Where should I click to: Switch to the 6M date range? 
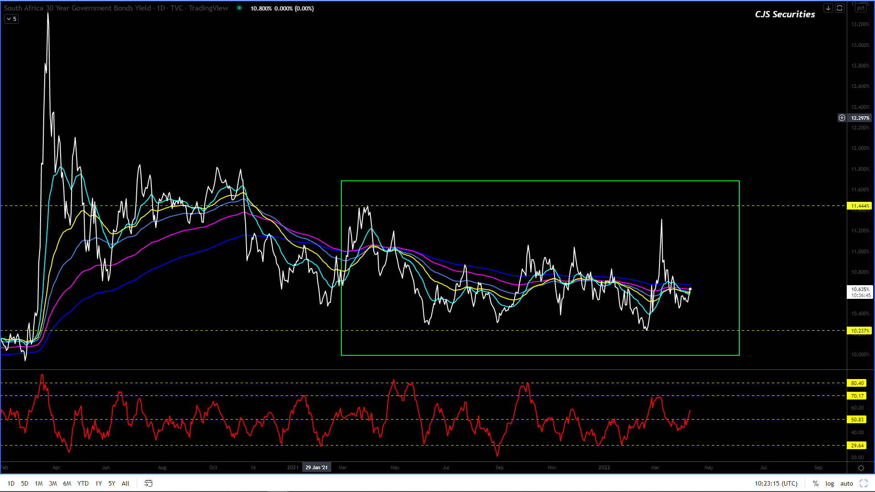point(67,483)
